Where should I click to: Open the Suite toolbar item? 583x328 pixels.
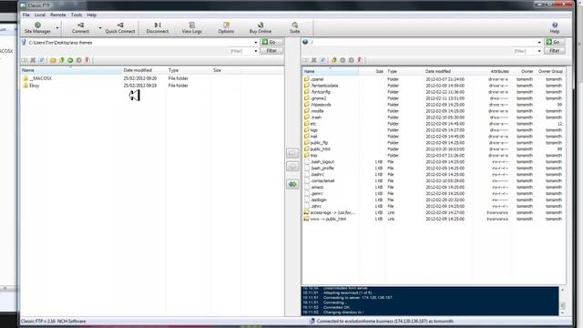(x=295, y=28)
